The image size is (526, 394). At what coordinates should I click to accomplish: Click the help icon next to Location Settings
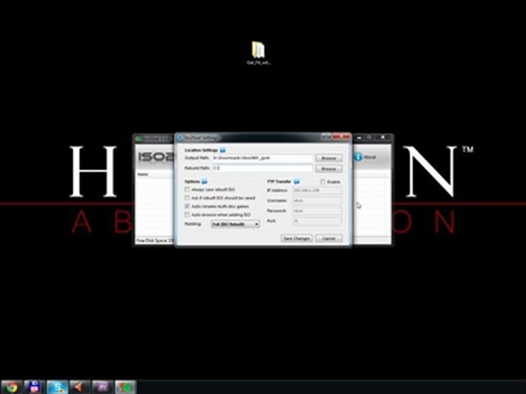223,150
